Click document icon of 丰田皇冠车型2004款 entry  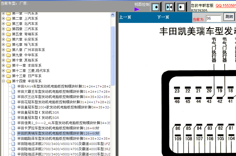point(13,107)
